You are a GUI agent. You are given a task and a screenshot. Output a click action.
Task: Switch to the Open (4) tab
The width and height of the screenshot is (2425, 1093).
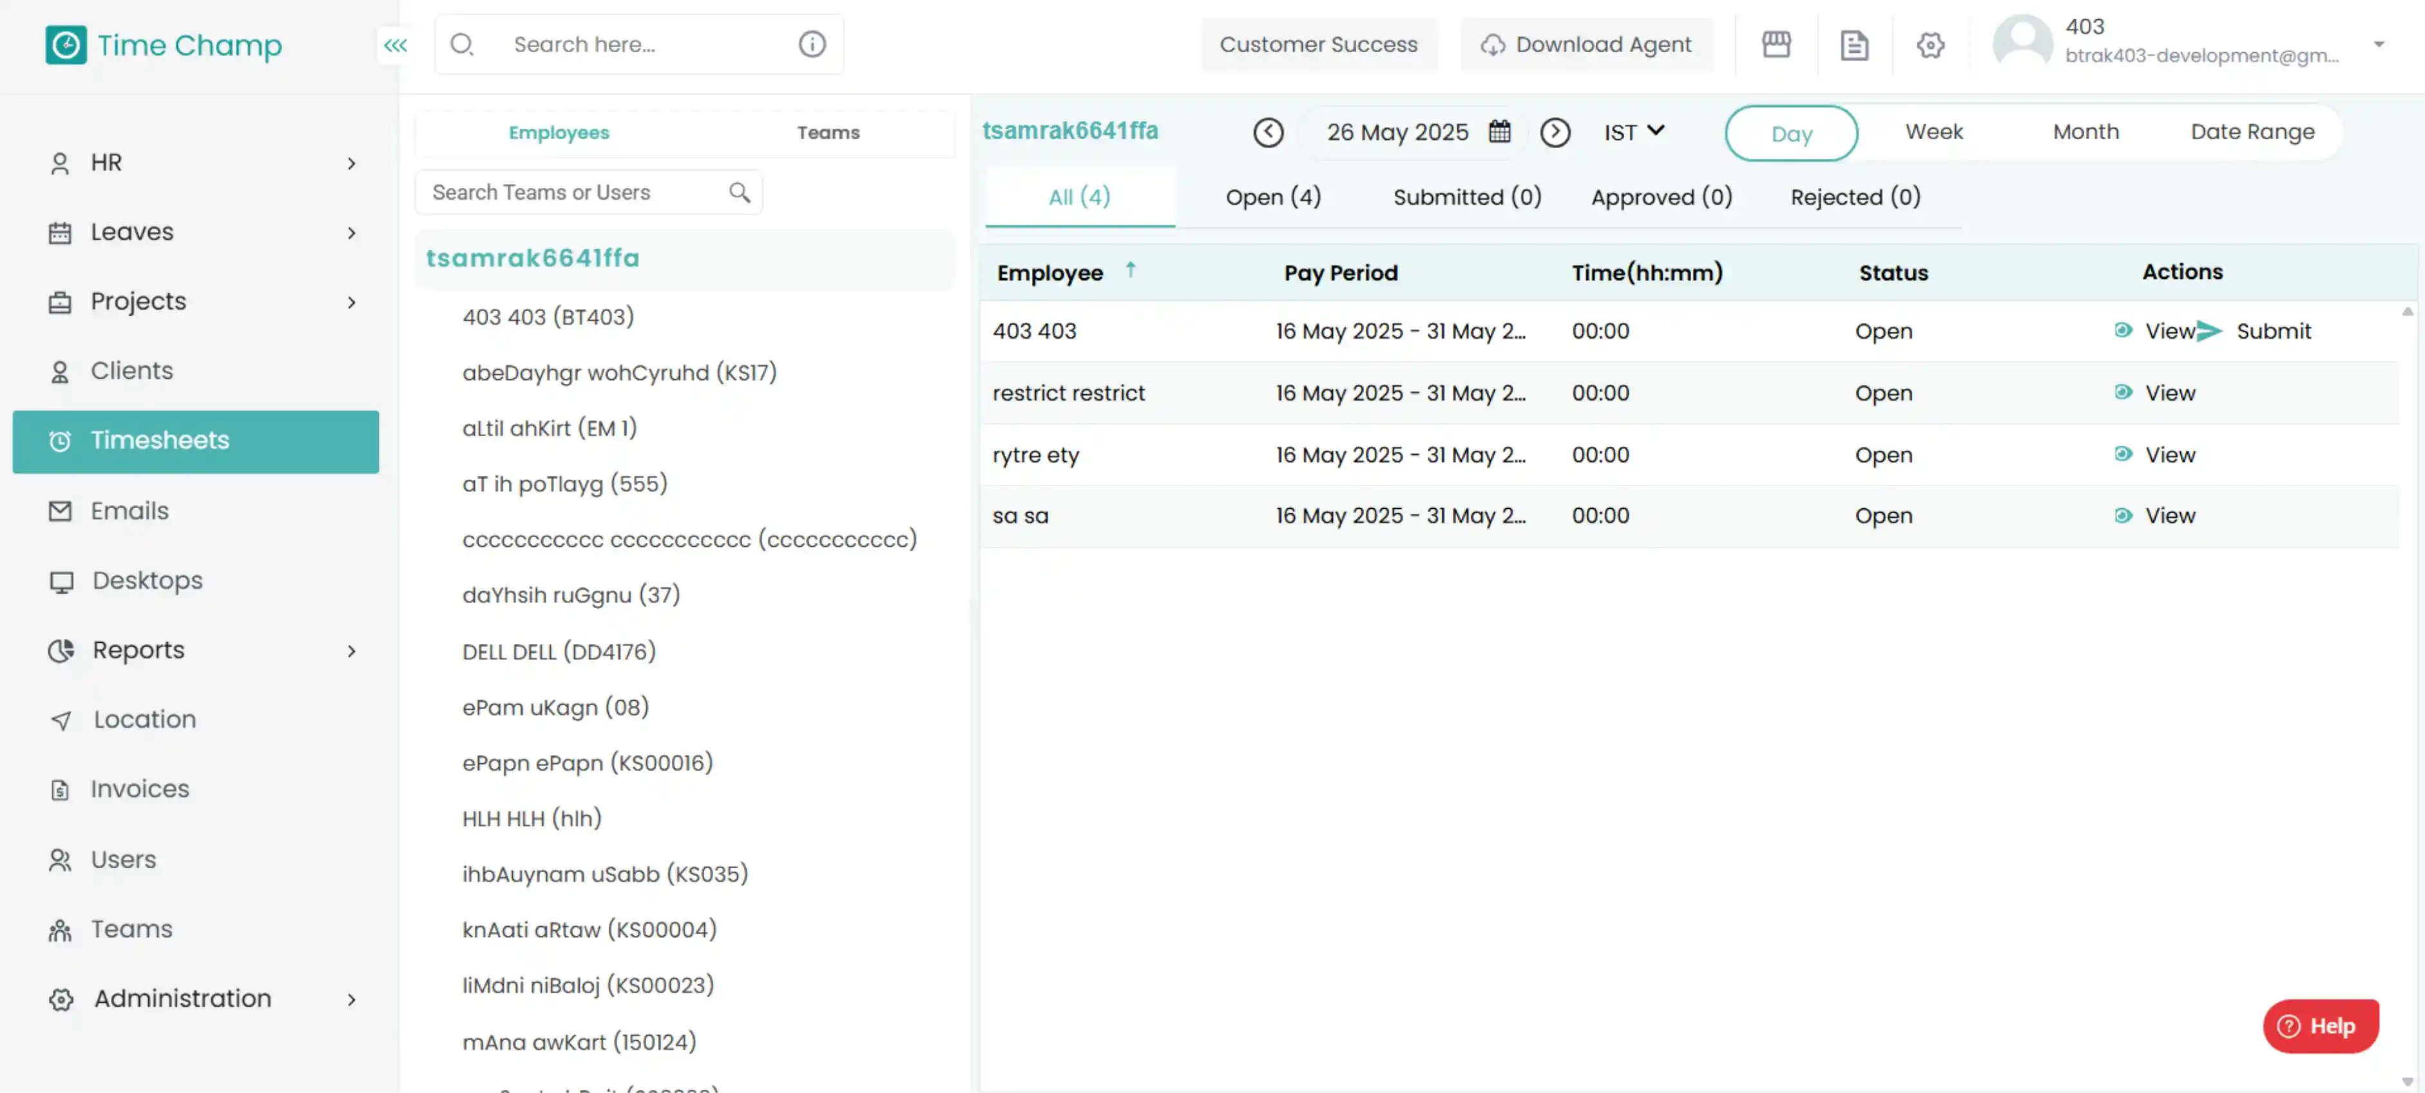(x=1274, y=196)
